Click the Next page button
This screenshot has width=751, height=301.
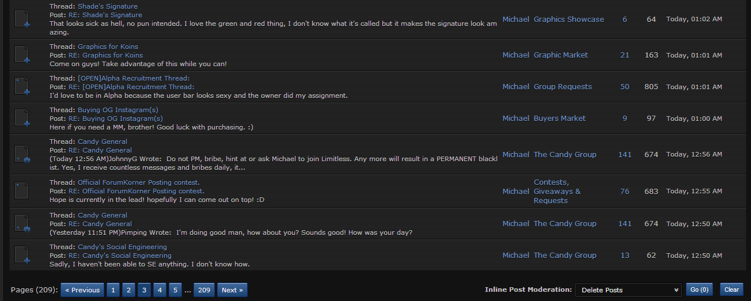232,290
